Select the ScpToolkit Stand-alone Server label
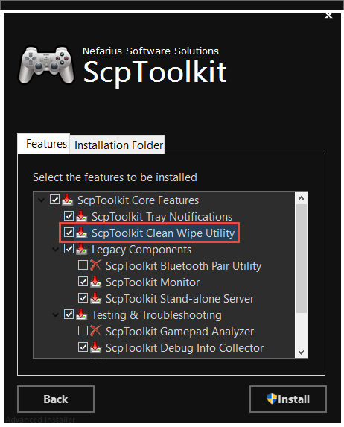 point(179,299)
